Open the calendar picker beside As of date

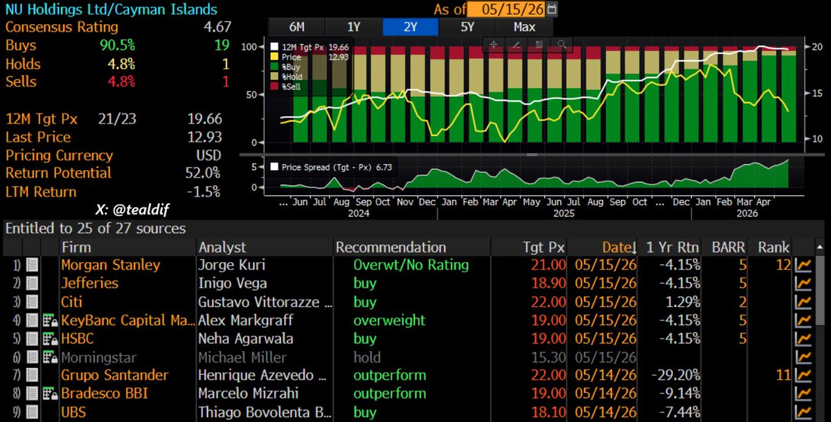coord(551,10)
